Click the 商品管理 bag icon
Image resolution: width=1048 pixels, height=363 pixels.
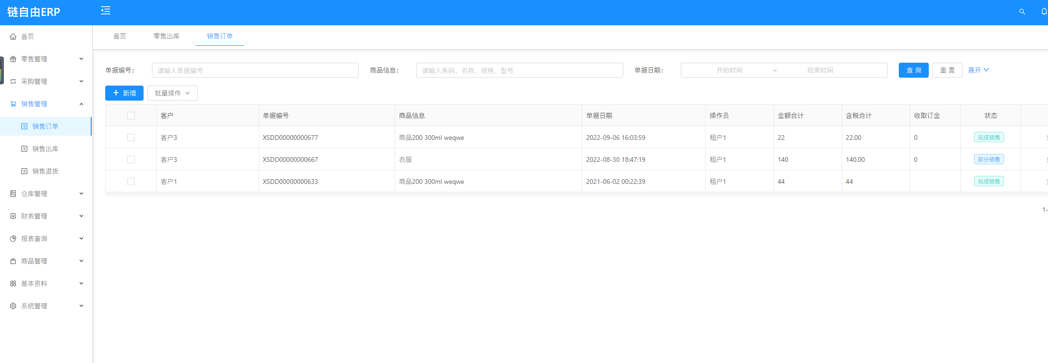(13, 261)
